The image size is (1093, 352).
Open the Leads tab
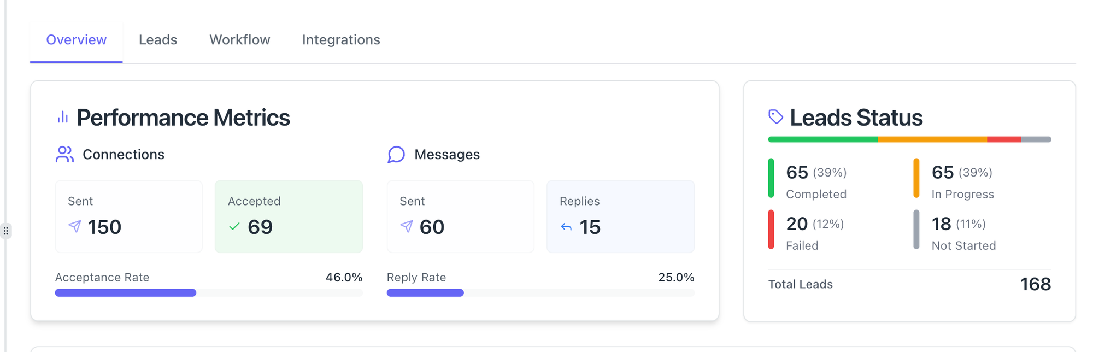click(158, 40)
